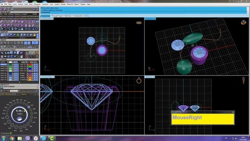Click Reset in the Matrix main menu
The height and width of the screenshot is (141, 250).
coord(35,14)
